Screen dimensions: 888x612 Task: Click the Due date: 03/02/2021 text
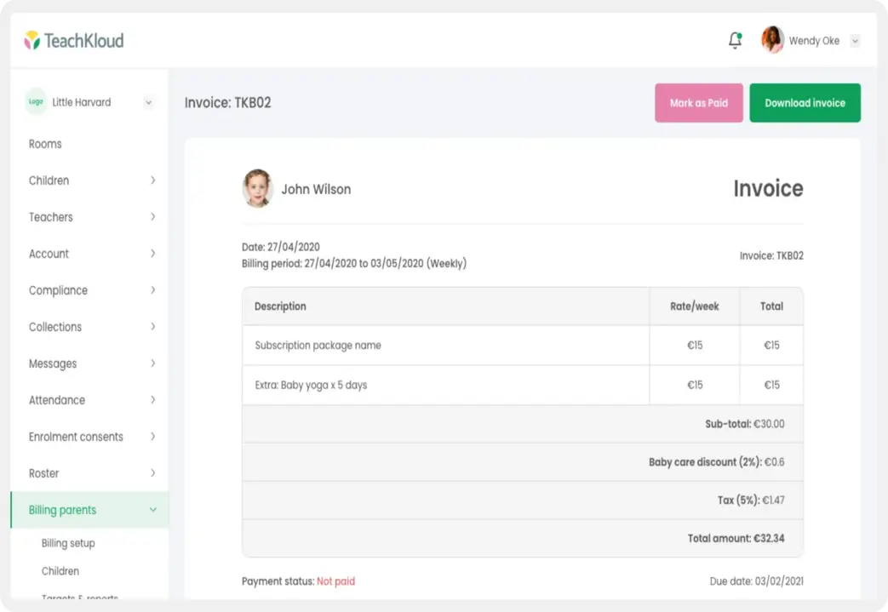(x=757, y=581)
